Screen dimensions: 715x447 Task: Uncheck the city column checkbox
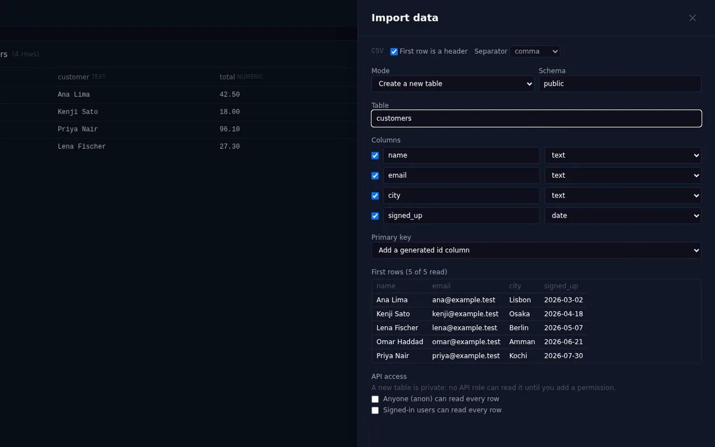pyautogui.click(x=375, y=196)
